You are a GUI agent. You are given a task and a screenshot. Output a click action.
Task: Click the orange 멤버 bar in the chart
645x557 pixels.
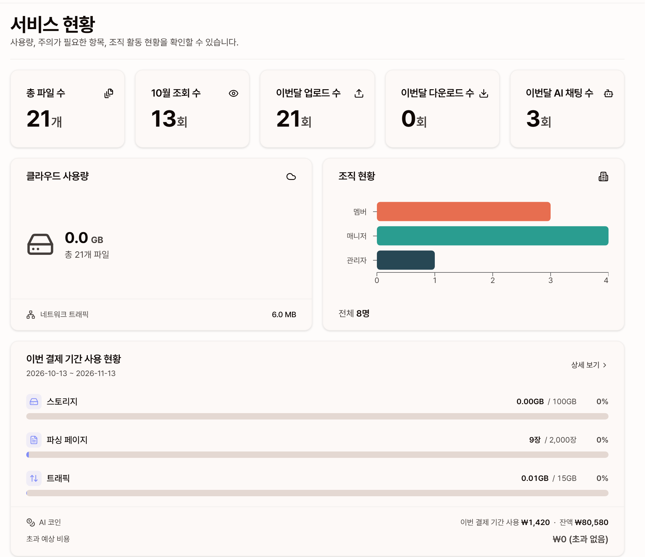coord(464,212)
